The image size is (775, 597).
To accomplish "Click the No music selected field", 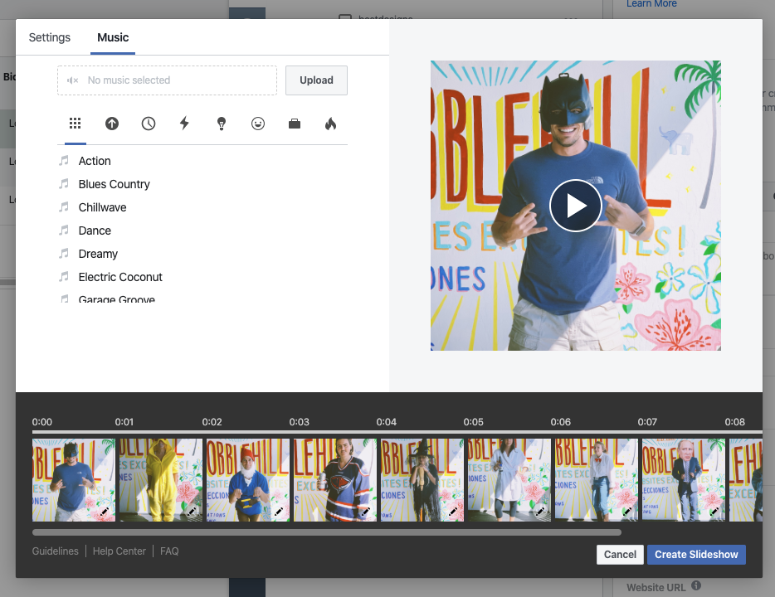I will click(x=167, y=80).
